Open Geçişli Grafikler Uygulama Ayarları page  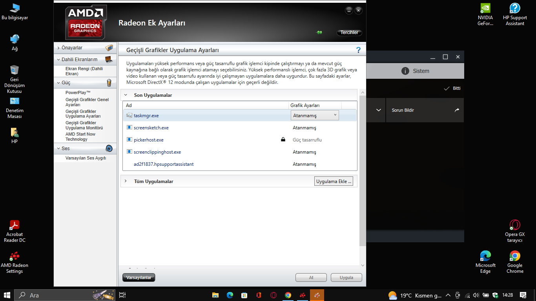[83, 114]
